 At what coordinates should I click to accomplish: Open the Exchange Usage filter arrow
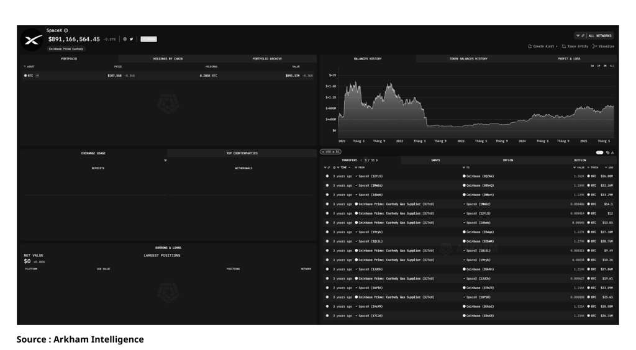[x=165, y=161]
